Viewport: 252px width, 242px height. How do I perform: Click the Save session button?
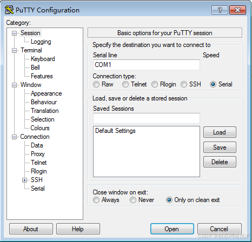[x=220, y=147]
